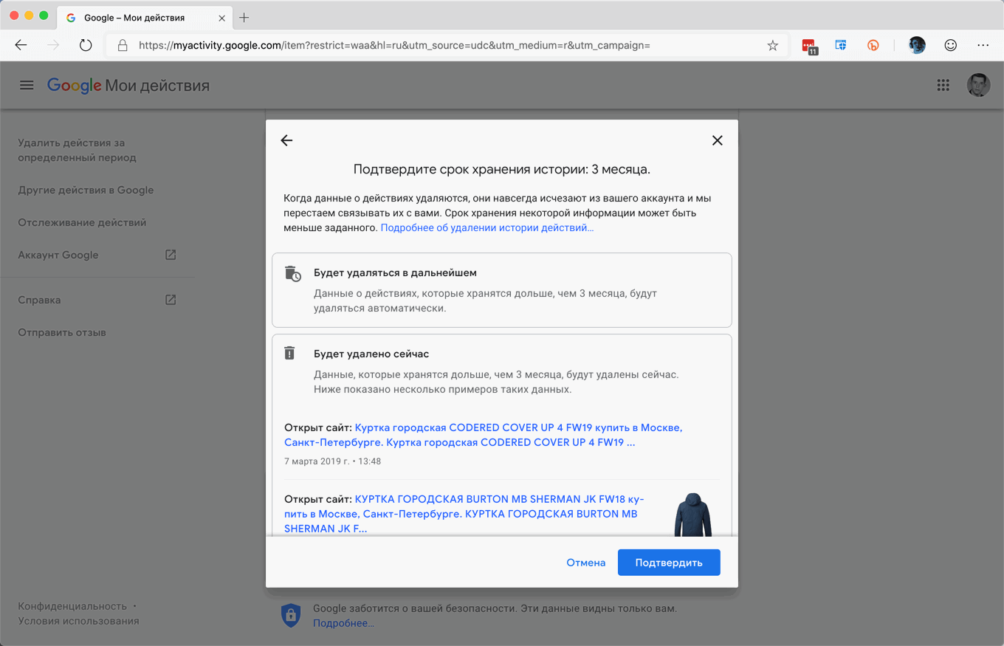Screen dimensions: 1004x646
Task: Open the BURTON MB SHERMAN JK link
Action: (x=464, y=514)
